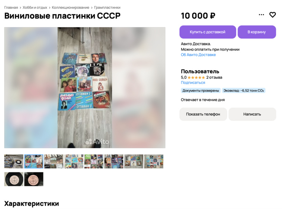
Task: Click the five-star rating of the seller
Action: click(x=196, y=77)
